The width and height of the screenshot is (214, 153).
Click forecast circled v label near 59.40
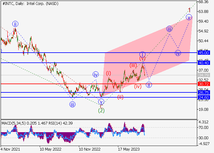189,17
